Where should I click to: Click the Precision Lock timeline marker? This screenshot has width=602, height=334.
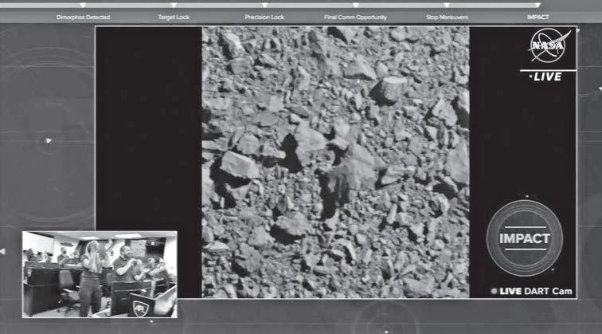(265, 6)
